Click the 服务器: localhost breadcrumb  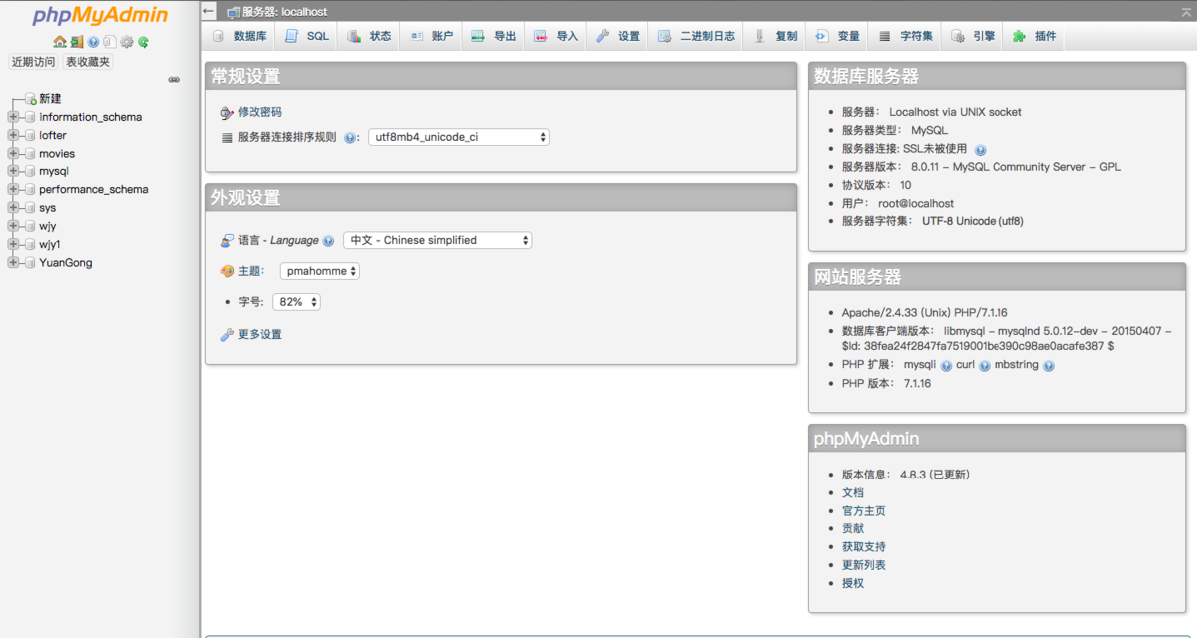(284, 12)
